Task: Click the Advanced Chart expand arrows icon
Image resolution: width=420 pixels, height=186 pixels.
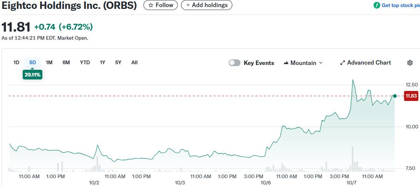Action: [x=343, y=63]
